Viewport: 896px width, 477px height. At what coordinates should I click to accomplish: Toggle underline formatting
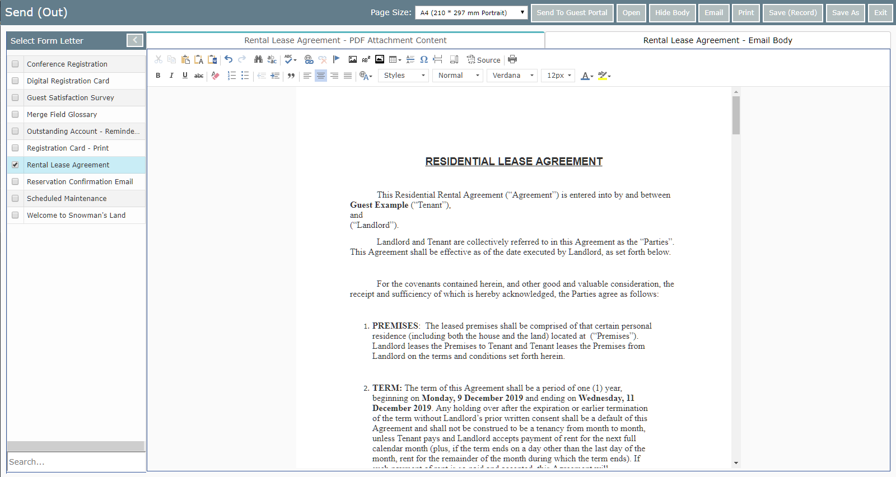pos(185,76)
